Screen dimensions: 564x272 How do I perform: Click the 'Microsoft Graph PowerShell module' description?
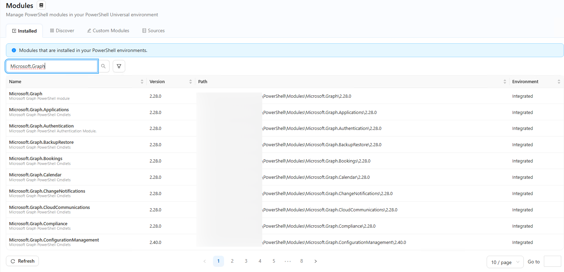click(x=39, y=99)
